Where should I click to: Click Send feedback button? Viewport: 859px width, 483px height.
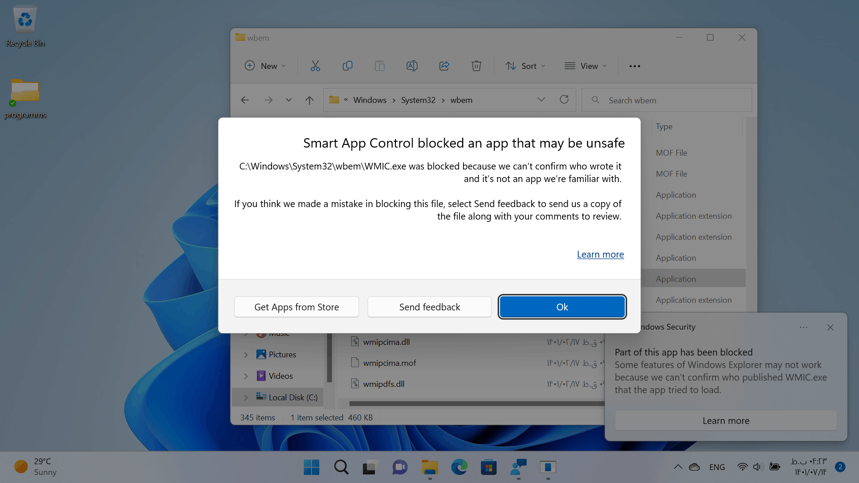[429, 307]
